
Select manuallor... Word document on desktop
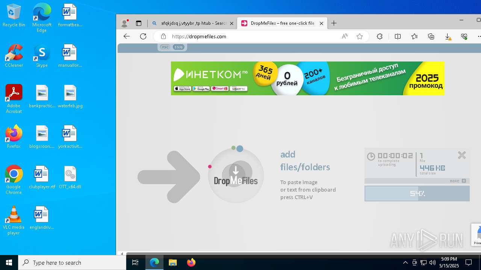click(x=70, y=56)
